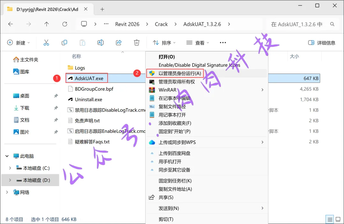
Task: Open the 排序 sort dropdown
Action: click(164, 43)
